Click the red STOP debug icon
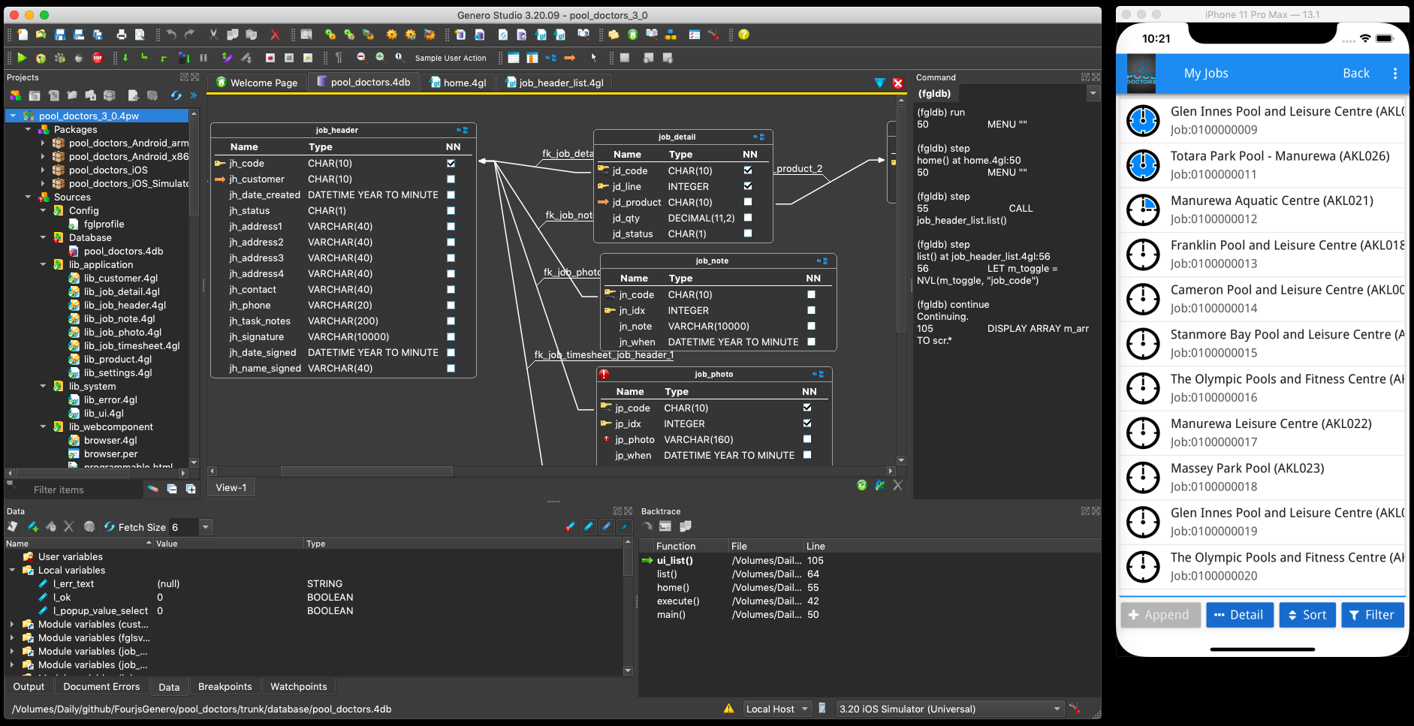This screenshot has height=726, width=1414. 98,58
